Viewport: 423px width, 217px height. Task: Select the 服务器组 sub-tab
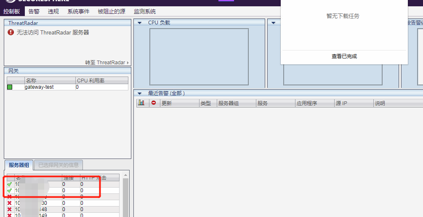pyautogui.click(x=19, y=165)
